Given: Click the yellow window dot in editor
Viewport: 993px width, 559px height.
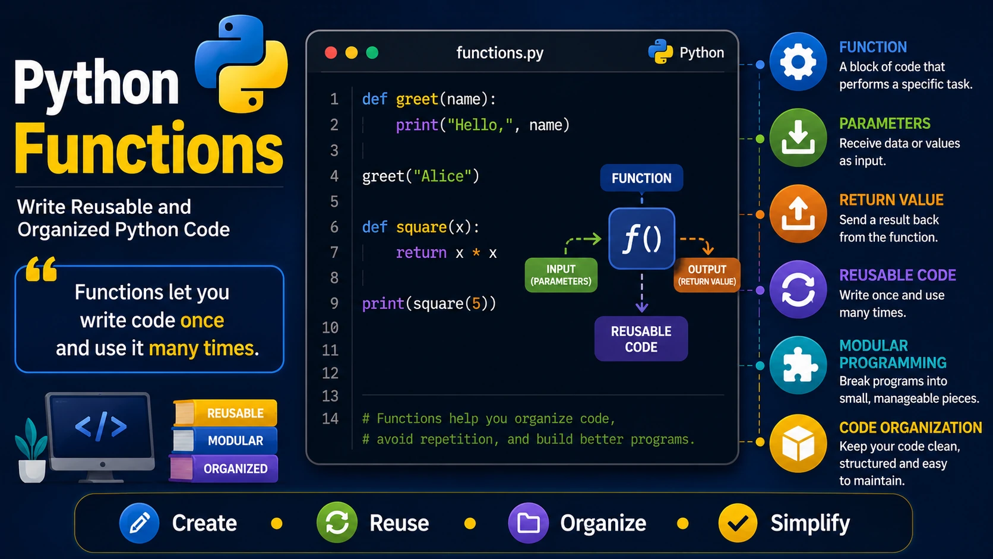Looking at the screenshot, I should pyautogui.click(x=352, y=53).
